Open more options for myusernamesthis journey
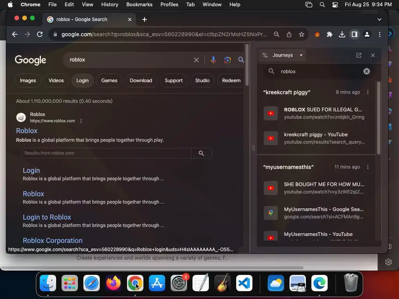Viewport: 399px width, 299px height. (368, 167)
